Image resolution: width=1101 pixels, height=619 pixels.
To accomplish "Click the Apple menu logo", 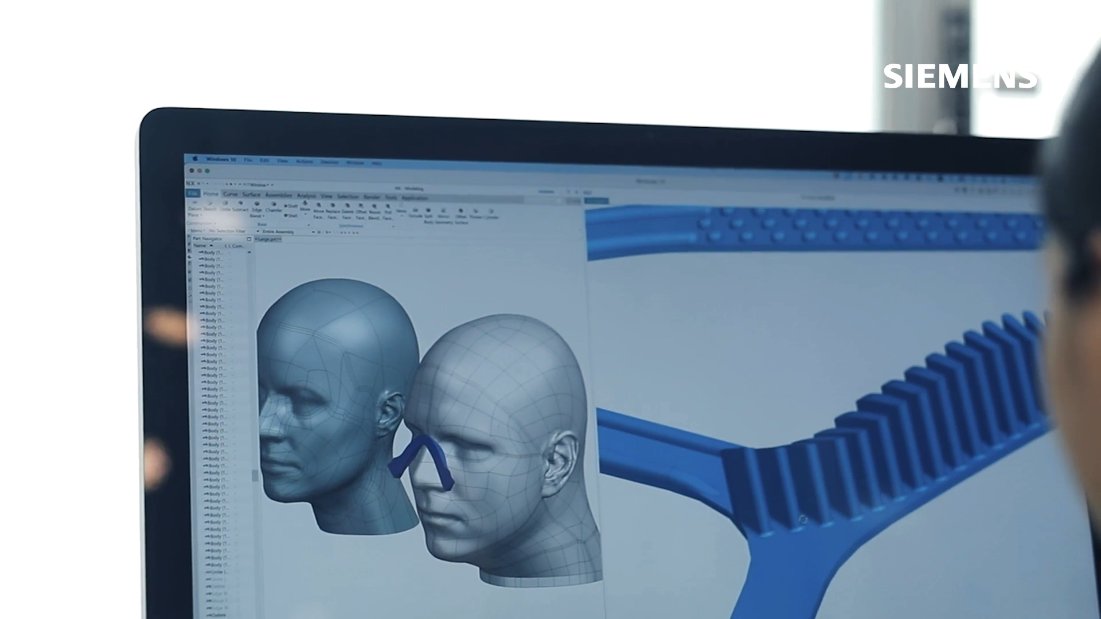I will (x=195, y=159).
